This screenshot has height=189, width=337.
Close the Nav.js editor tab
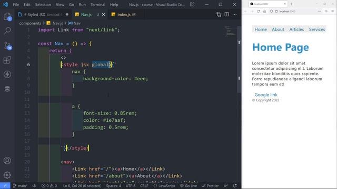coord(103,15)
